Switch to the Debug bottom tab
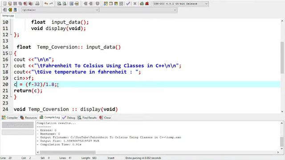 [x=69, y=117]
